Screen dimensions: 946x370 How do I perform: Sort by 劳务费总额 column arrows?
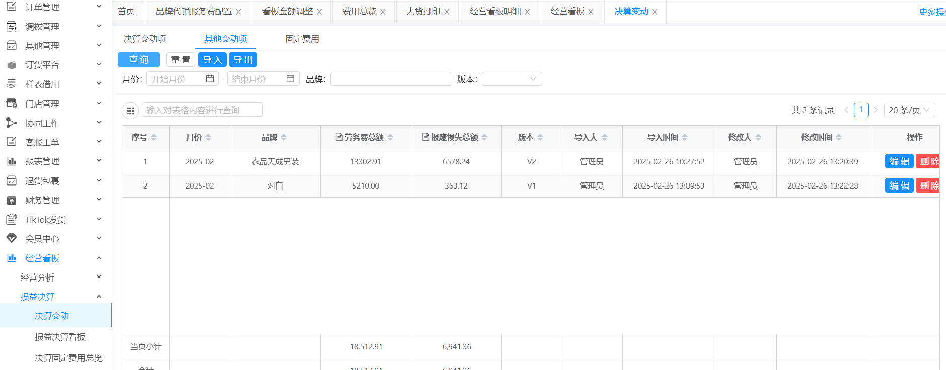pos(390,137)
